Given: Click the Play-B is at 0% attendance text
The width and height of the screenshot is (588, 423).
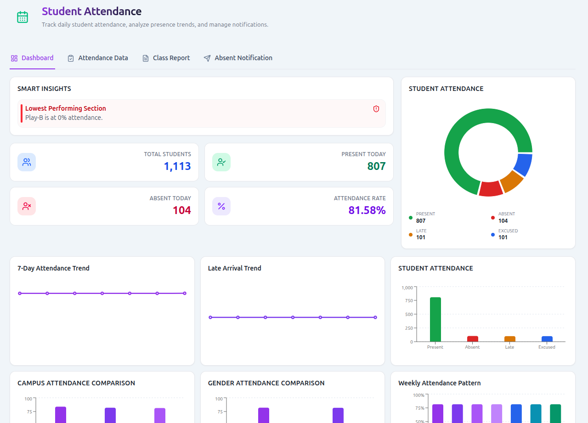Looking at the screenshot, I should 64,118.
